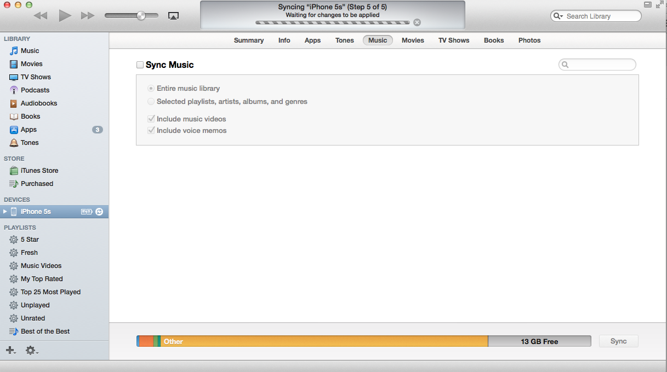This screenshot has height=372, width=667.
Task: Open the sidebar gear action menu
Action: click(x=32, y=350)
